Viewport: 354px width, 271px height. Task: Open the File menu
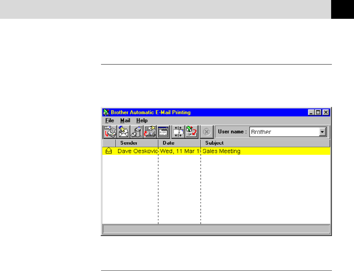coord(110,120)
